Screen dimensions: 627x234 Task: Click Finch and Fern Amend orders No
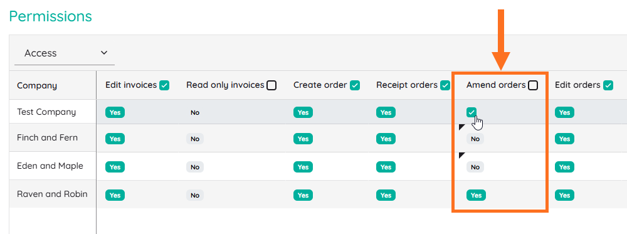click(x=475, y=139)
